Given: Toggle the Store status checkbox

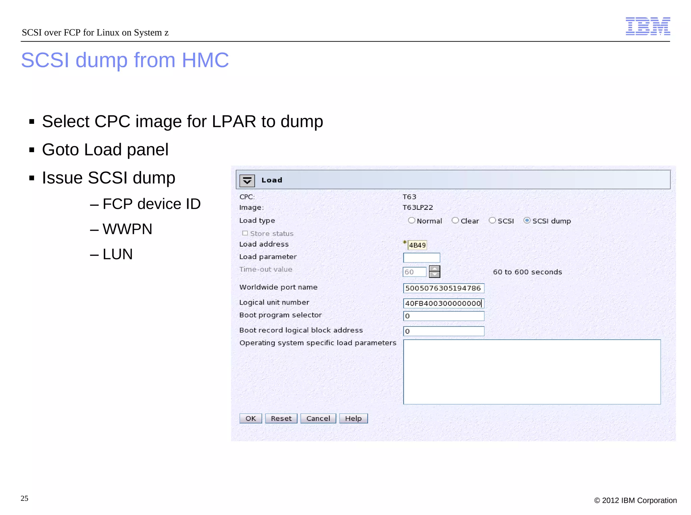Looking at the screenshot, I should 245,233.
